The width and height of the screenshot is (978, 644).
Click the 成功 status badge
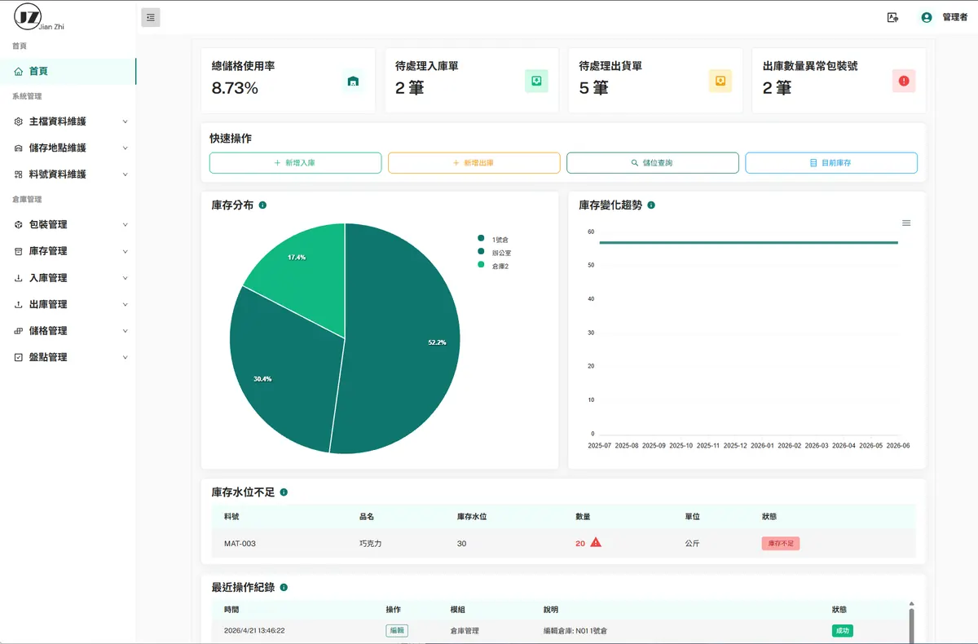pyautogui.click(x=843, y=630)
